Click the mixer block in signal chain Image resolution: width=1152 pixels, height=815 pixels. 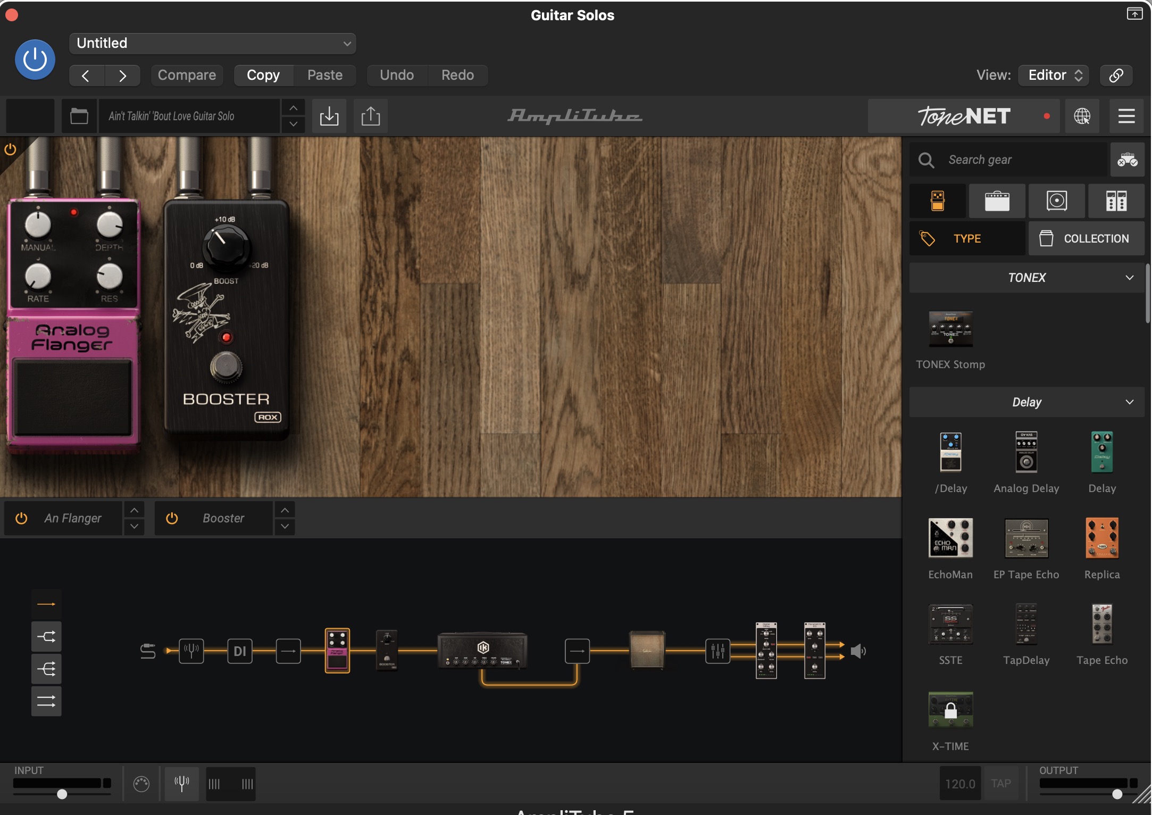[718, 651]
